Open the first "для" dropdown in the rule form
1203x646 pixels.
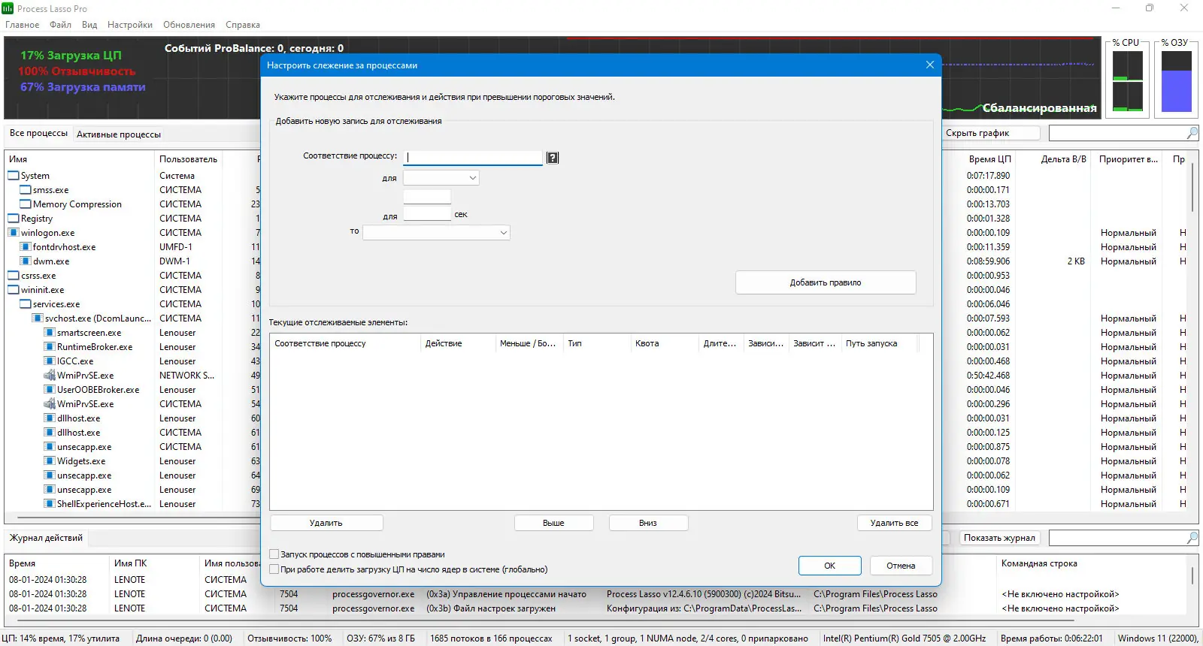click(x=441, y=178)
